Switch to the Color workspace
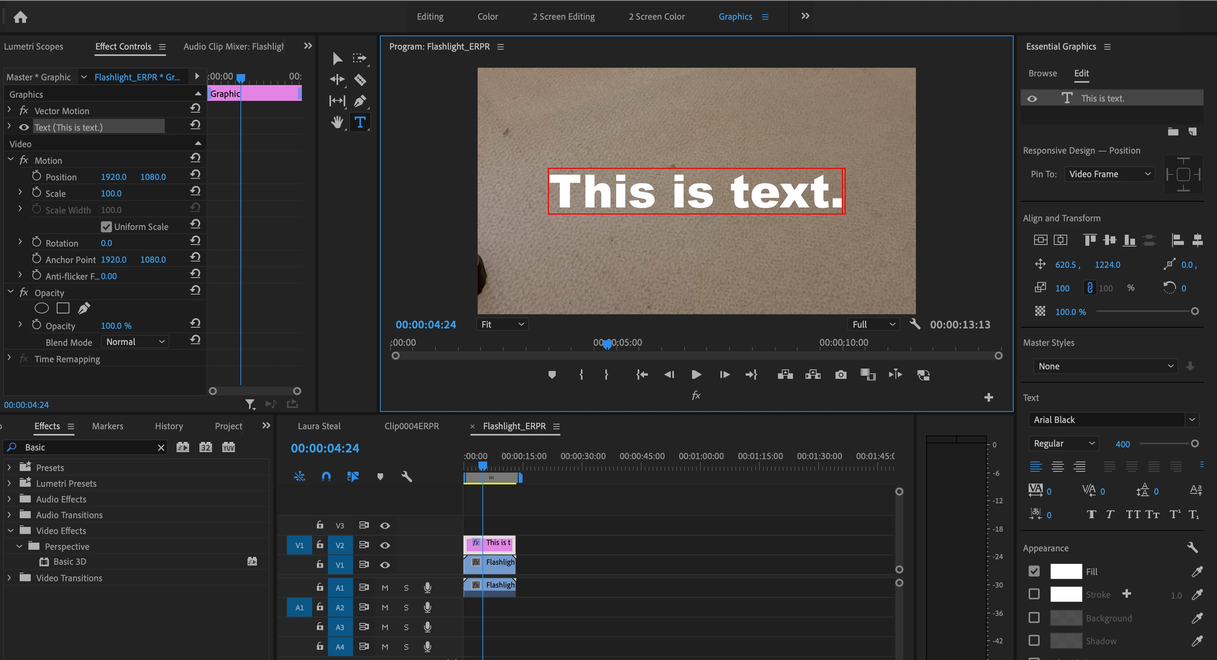Image resolution: width=1217 pixels, height=660 pixels. click(x=488, y=17)
